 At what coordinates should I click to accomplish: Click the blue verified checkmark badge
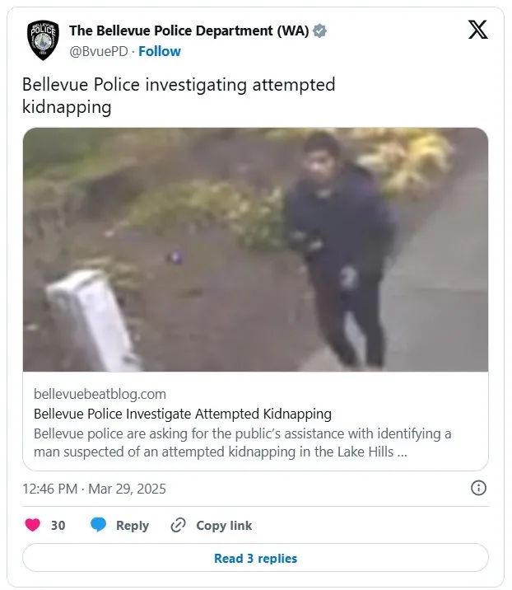(319, 30)
